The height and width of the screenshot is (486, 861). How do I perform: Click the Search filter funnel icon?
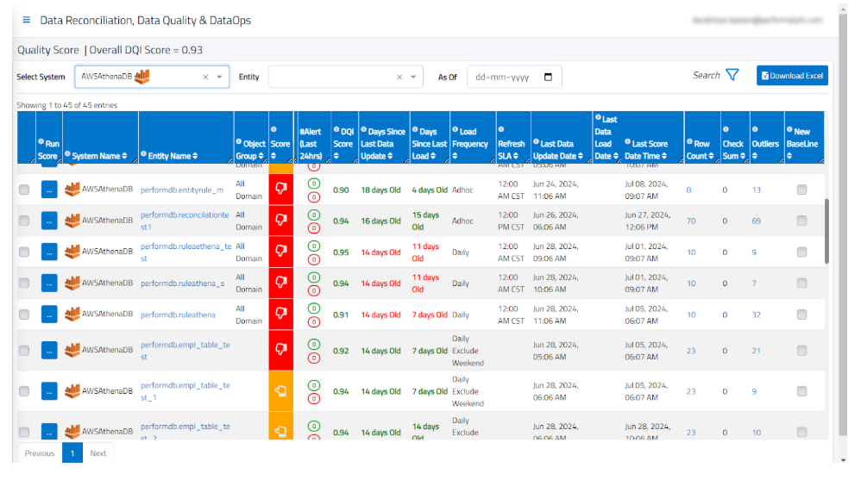732,76
